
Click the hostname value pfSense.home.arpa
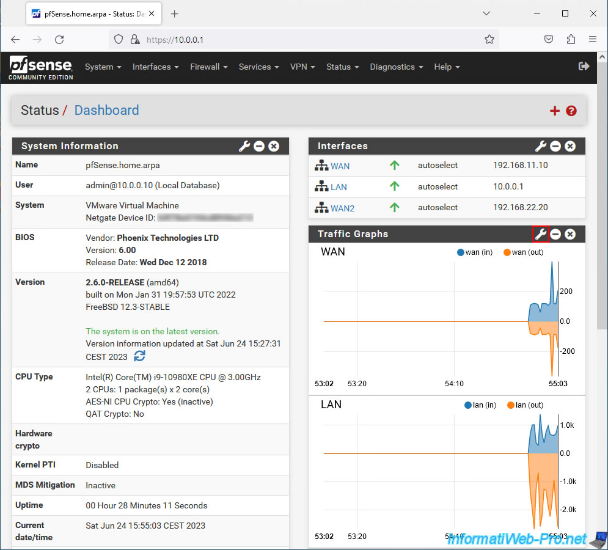(x=123, y=165)
